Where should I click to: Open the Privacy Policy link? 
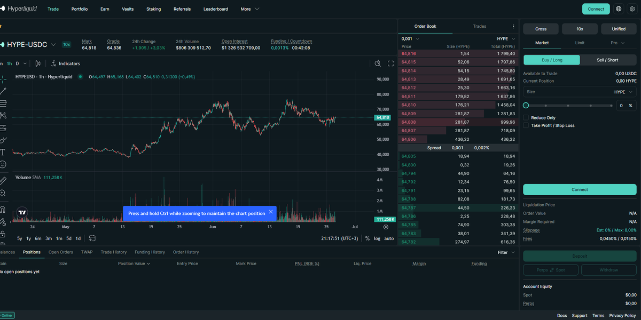tap(622, 315)
